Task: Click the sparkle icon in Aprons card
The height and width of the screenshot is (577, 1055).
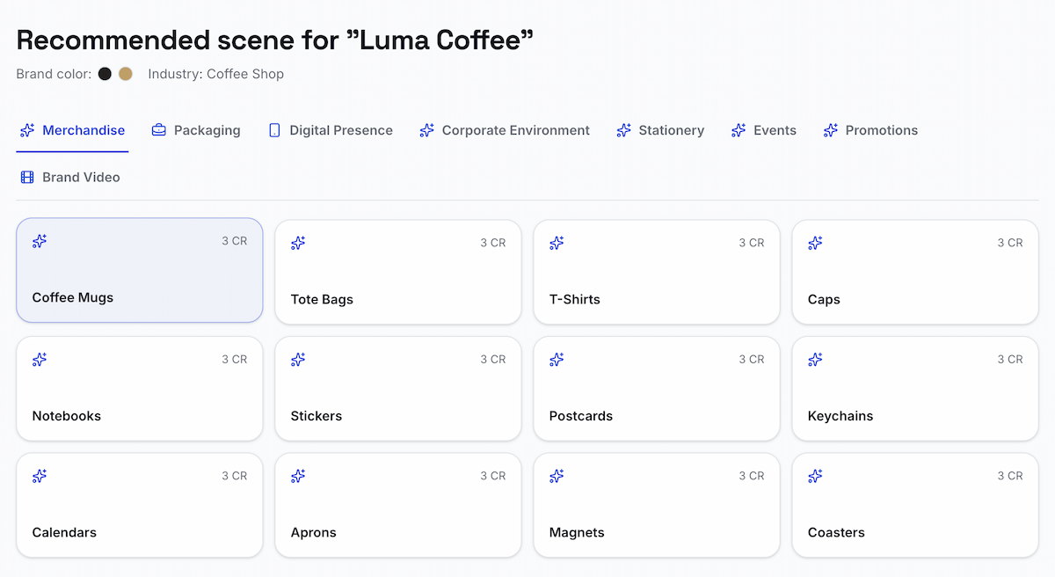Action: click(298, 476)
